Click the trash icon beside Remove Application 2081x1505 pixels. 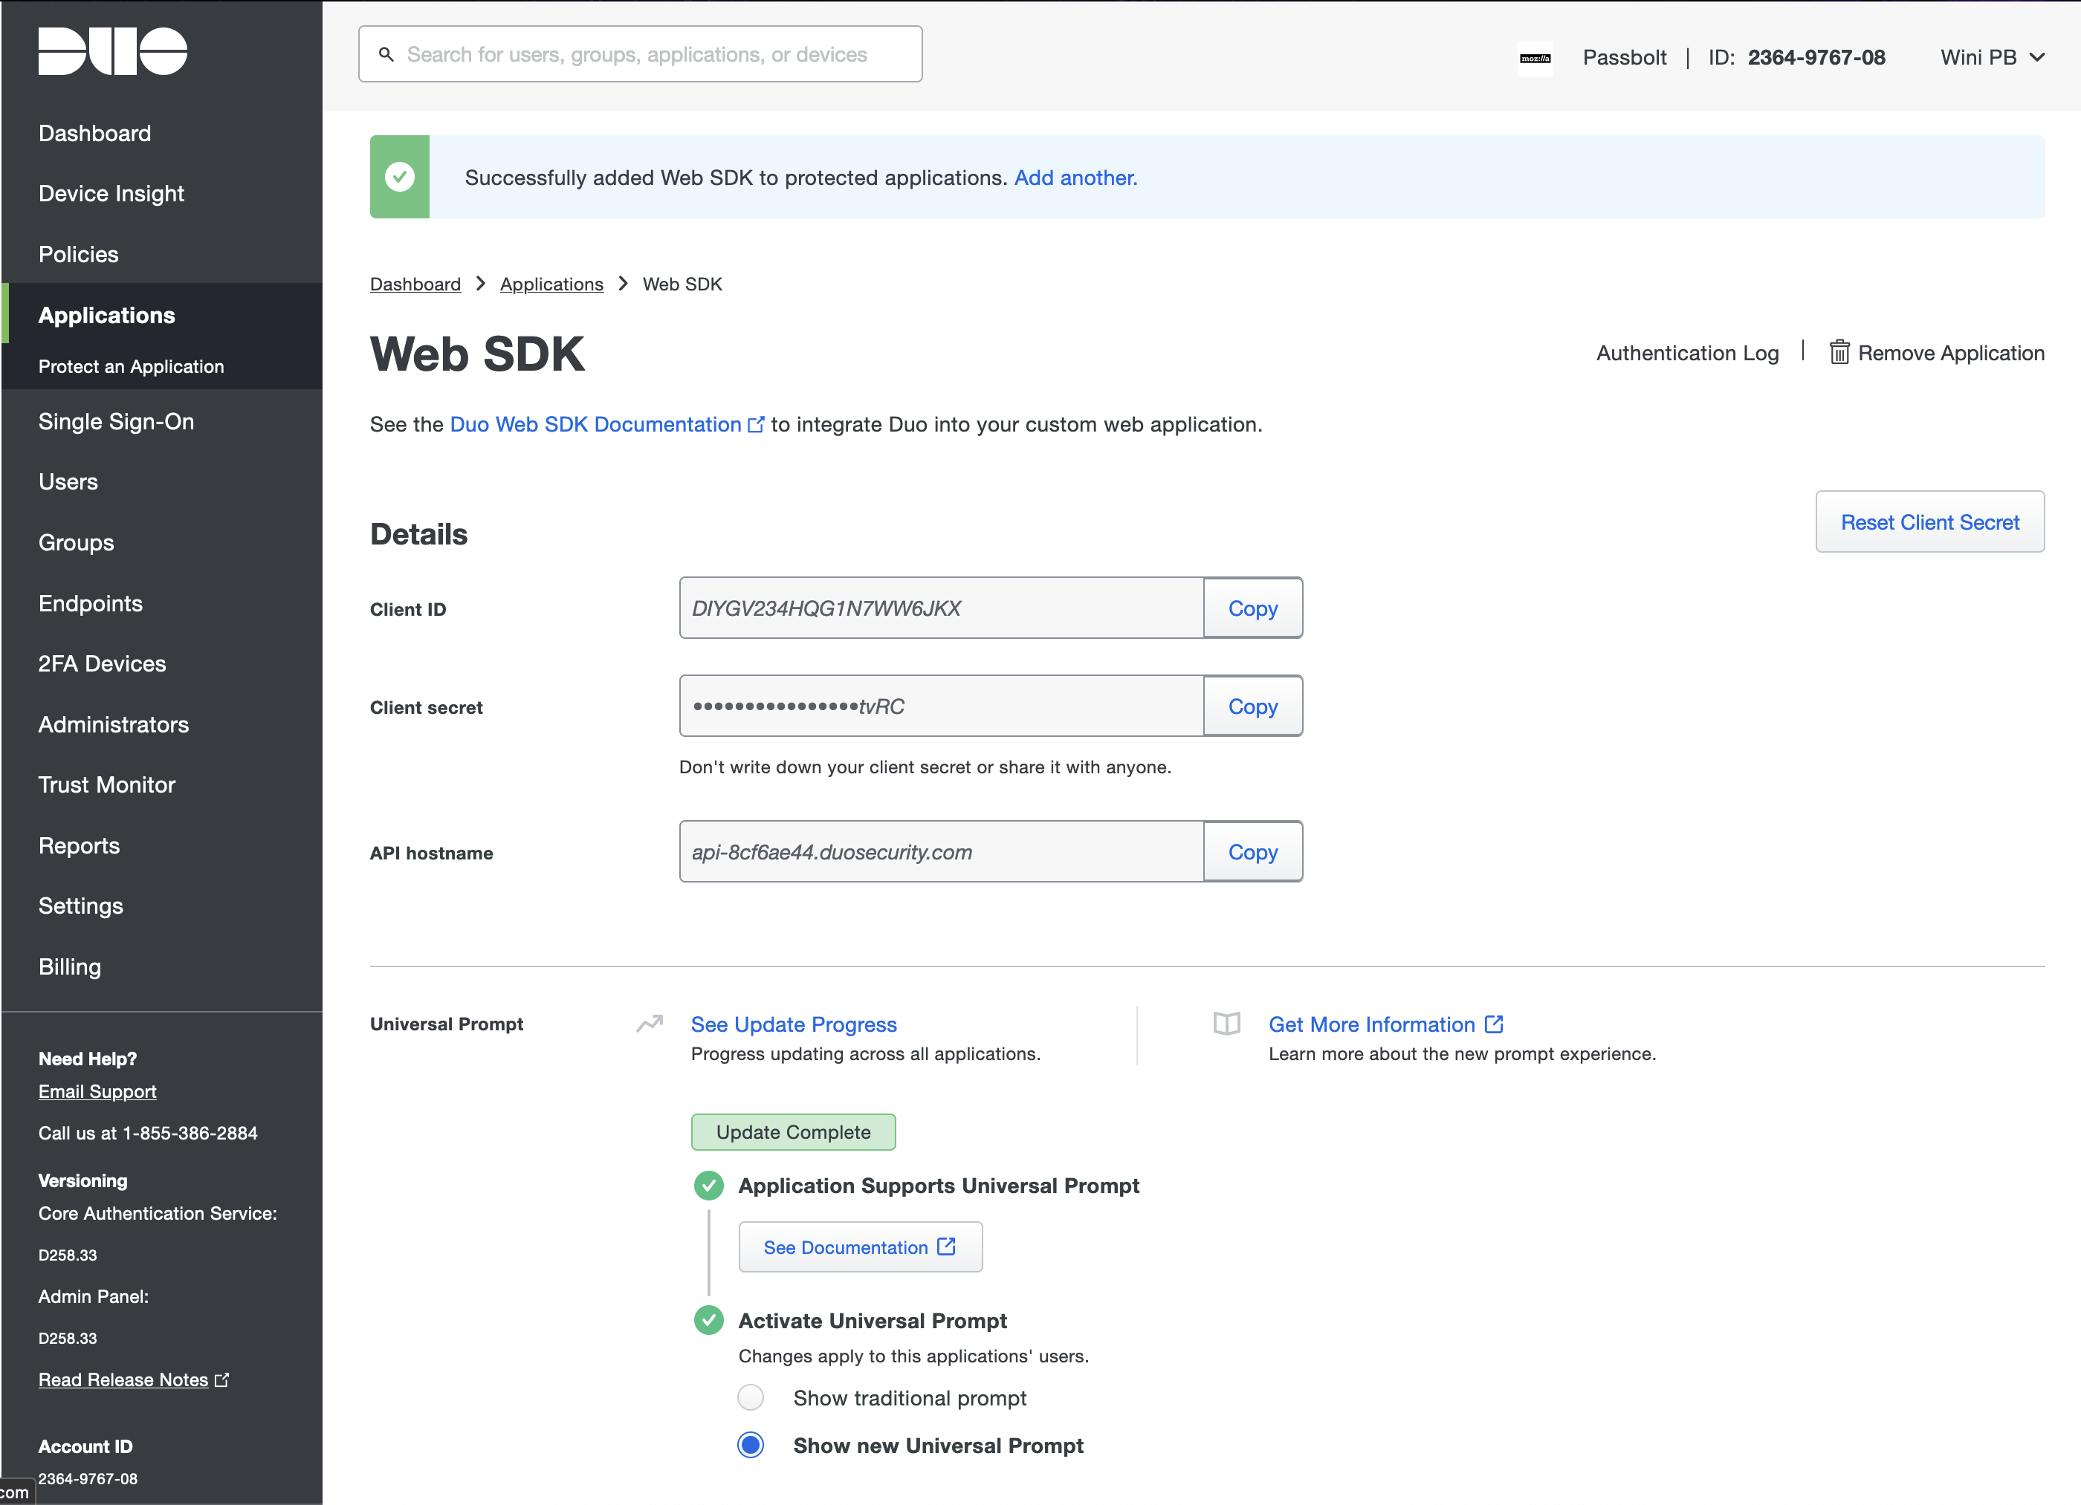[x=1839, y=352]
